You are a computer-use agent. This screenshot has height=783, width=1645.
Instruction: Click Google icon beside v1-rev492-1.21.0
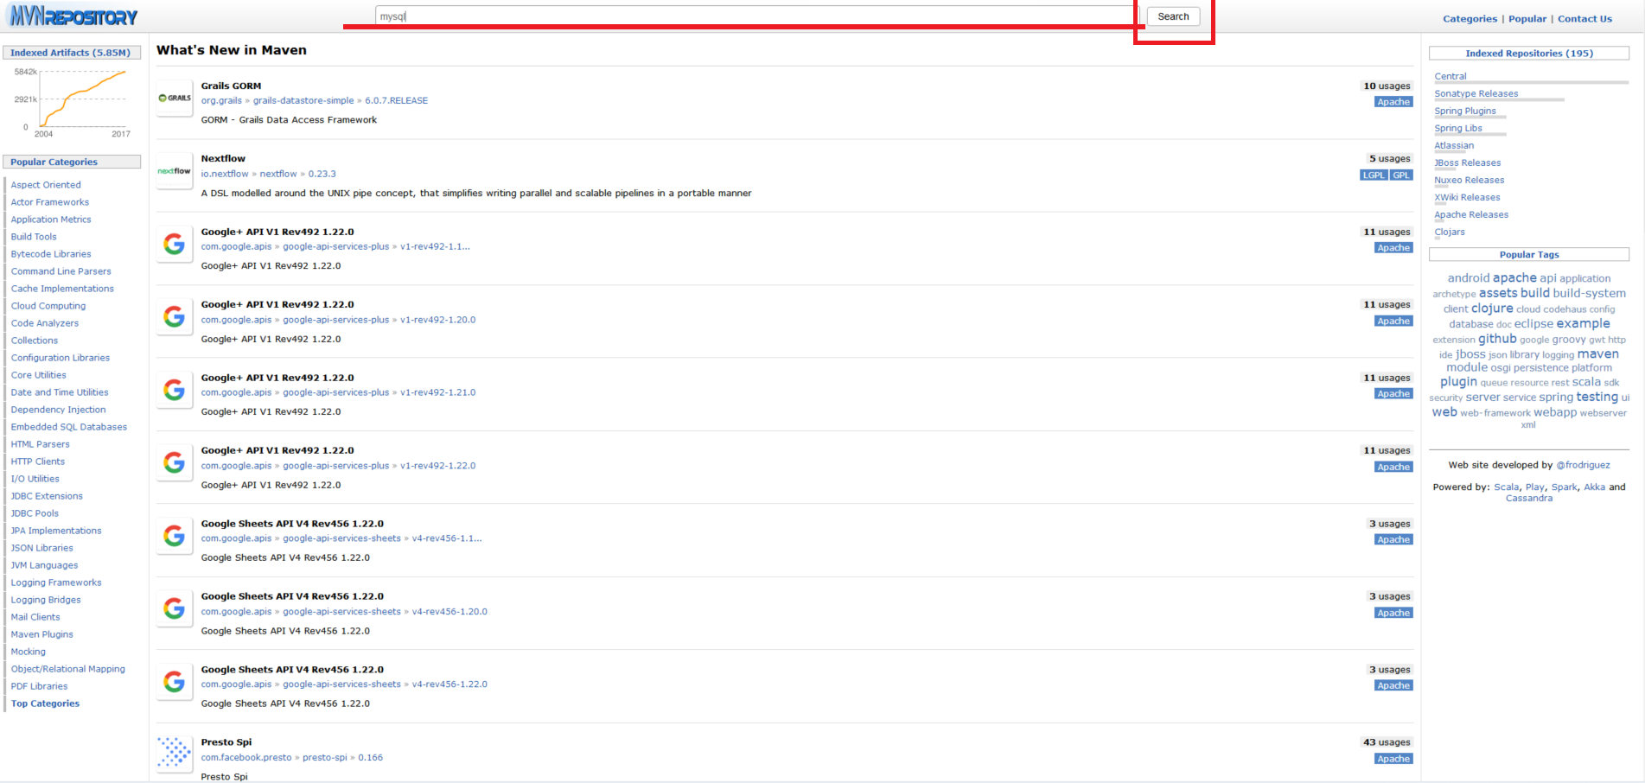175,391
